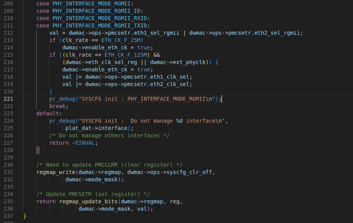Click the closing brace on line 237
The height and width of the screenshot is (223, 353).
pyautogui.click(x=25, y=216)
